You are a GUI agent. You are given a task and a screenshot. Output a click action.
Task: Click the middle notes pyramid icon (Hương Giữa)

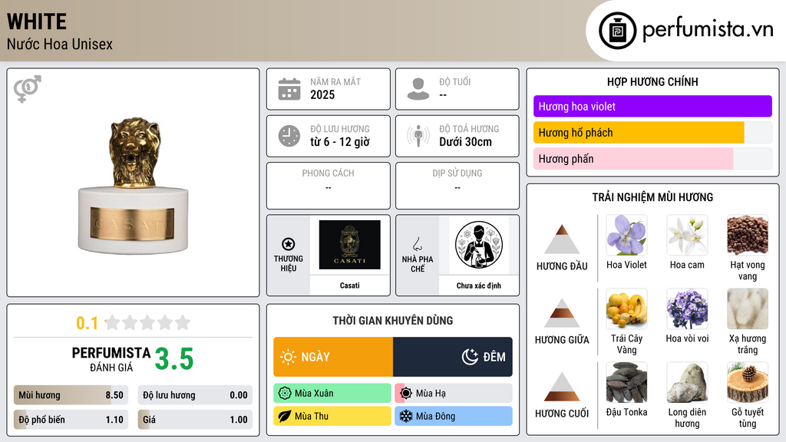click(562, 313)
